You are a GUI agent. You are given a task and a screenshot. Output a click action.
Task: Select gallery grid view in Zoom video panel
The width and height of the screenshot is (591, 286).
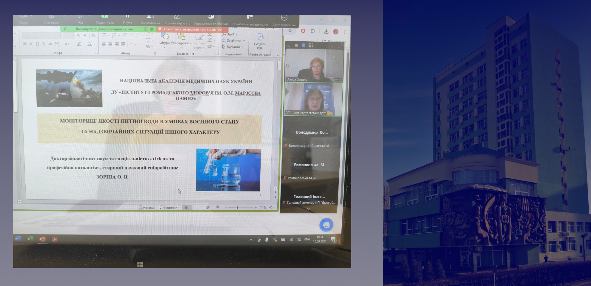point(311,45)
